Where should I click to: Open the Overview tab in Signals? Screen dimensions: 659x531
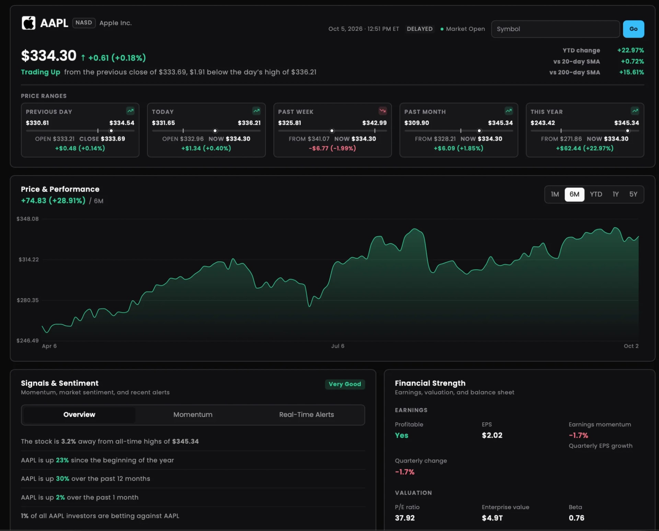pos(79,414)
